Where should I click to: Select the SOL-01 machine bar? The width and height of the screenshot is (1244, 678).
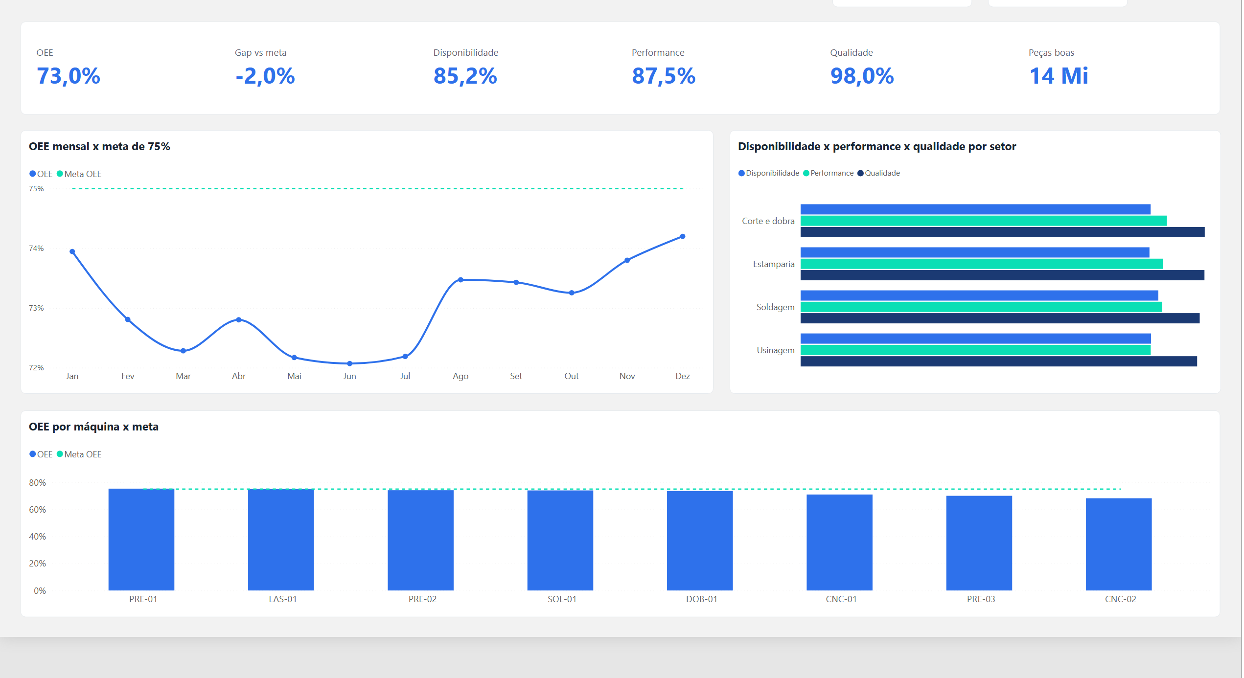tap(560, 540)
